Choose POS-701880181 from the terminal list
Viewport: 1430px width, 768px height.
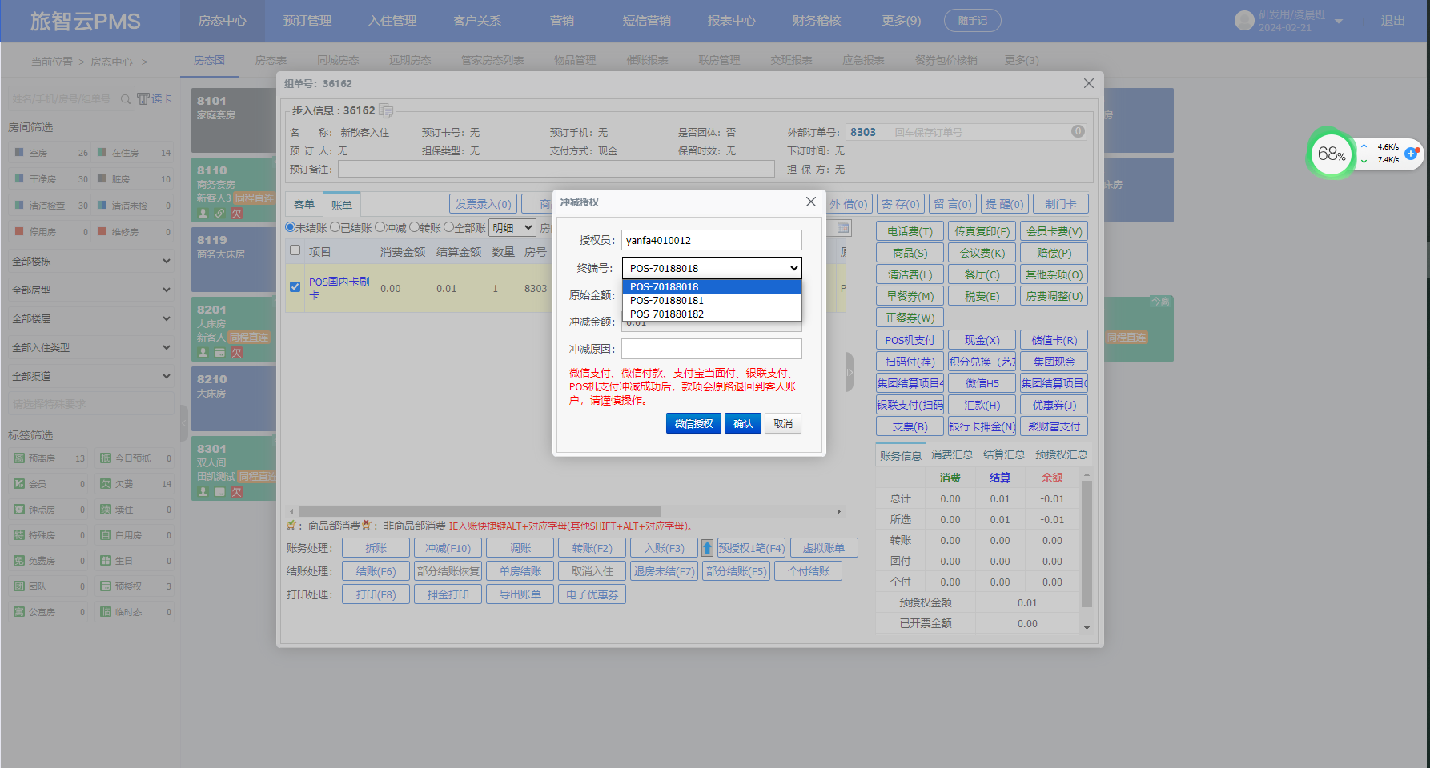coord(712,300)
